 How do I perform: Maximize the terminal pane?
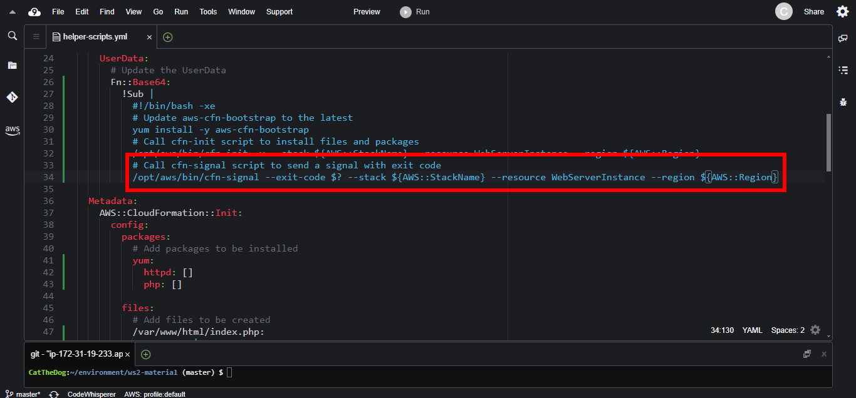(807, 354)
